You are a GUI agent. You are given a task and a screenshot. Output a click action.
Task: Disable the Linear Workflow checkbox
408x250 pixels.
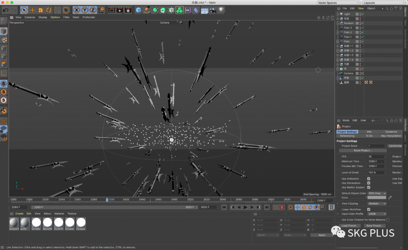pos(369,209)
